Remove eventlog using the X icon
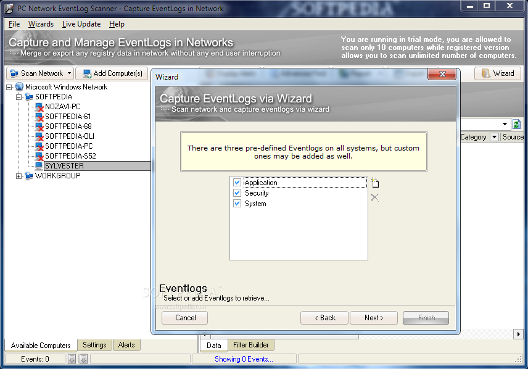Viewport: 528px width, 369px height. coord(374,197)
